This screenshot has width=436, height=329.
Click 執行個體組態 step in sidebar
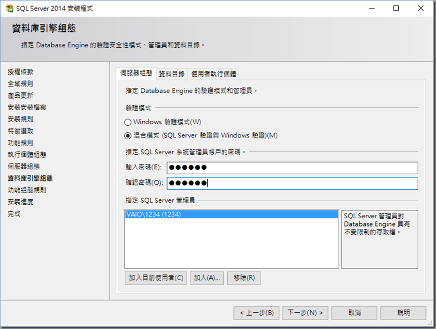coord(27,155)
